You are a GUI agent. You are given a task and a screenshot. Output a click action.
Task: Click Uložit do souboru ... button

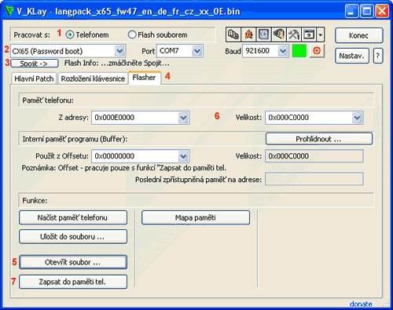pyautogui.click(x=73, y=237)
